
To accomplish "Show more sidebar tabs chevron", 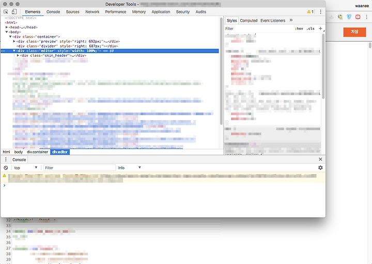I will 291,20.
